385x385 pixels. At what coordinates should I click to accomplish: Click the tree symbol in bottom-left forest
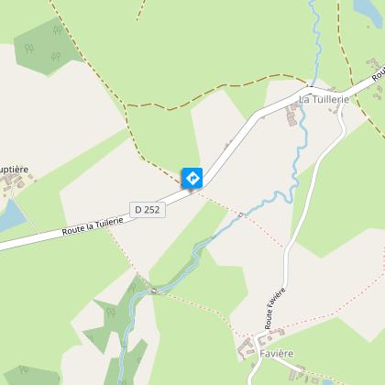(x=23, y=369)
